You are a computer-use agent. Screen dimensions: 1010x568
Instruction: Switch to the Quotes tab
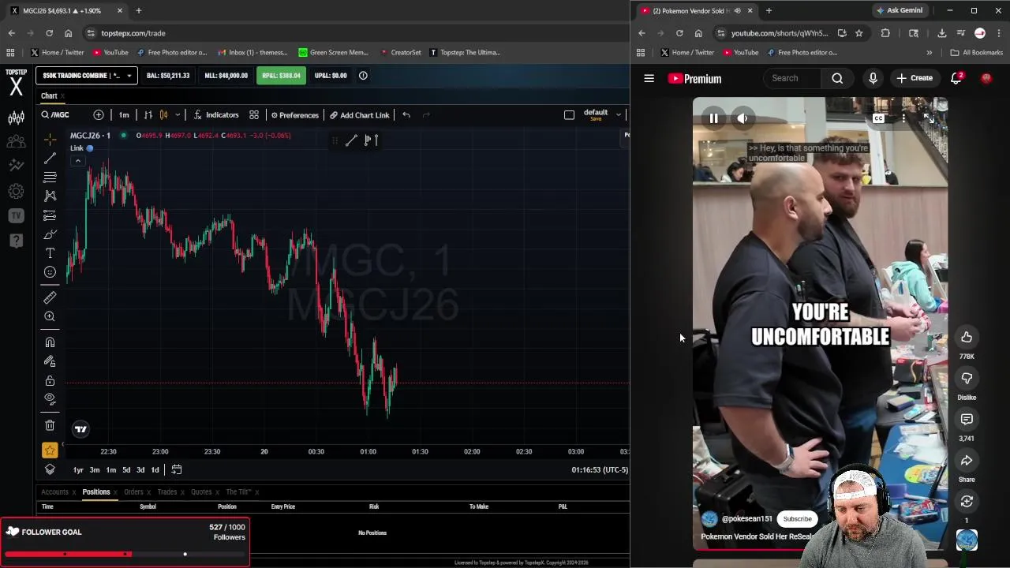click(x=201, y=492)
